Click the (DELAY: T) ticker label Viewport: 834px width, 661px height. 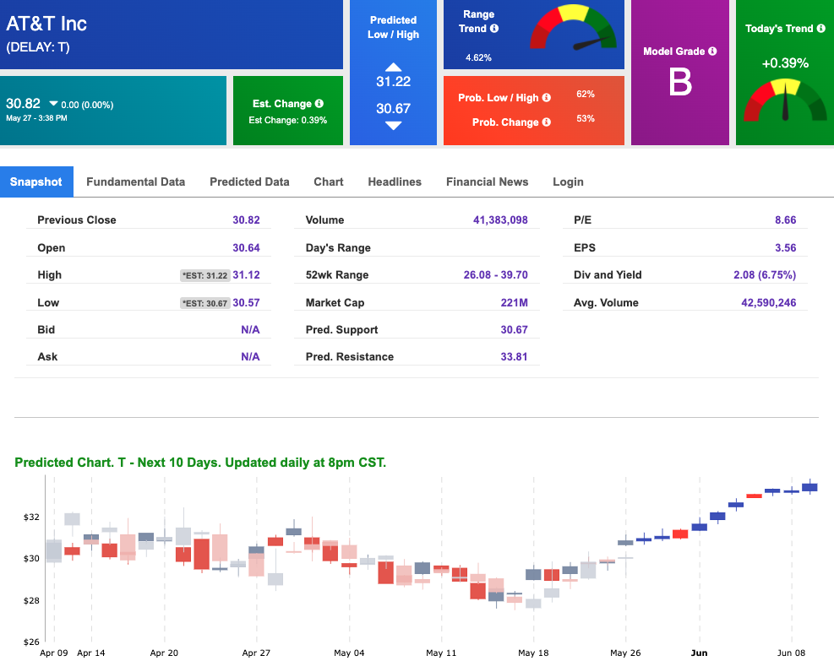38,47
